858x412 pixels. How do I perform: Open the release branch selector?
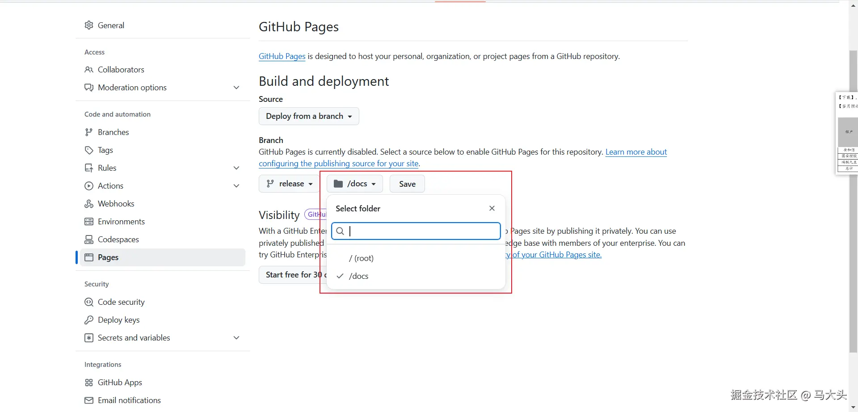pyautogui.click(x=289, y=184)
